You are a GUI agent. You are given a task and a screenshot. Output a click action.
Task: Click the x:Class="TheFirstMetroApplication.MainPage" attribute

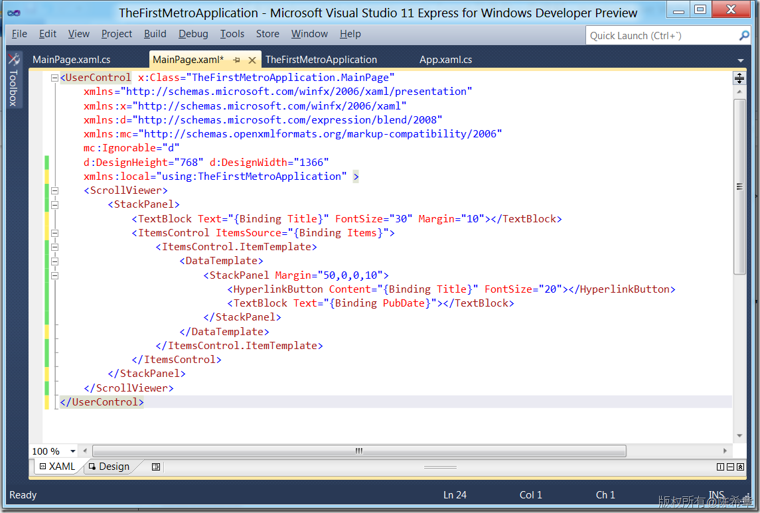click(x=266, y=78)
